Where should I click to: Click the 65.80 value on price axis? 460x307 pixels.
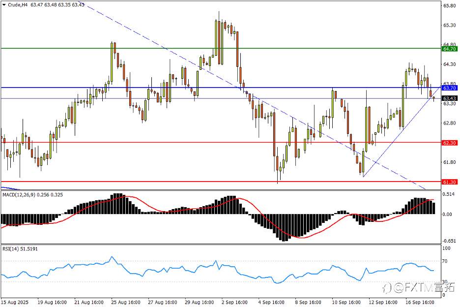click(449, 5)
